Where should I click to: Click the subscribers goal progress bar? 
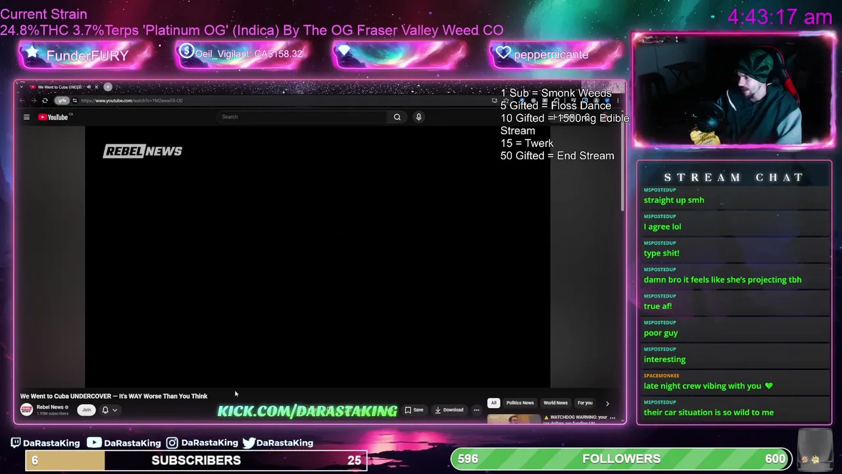coord(196,460)
